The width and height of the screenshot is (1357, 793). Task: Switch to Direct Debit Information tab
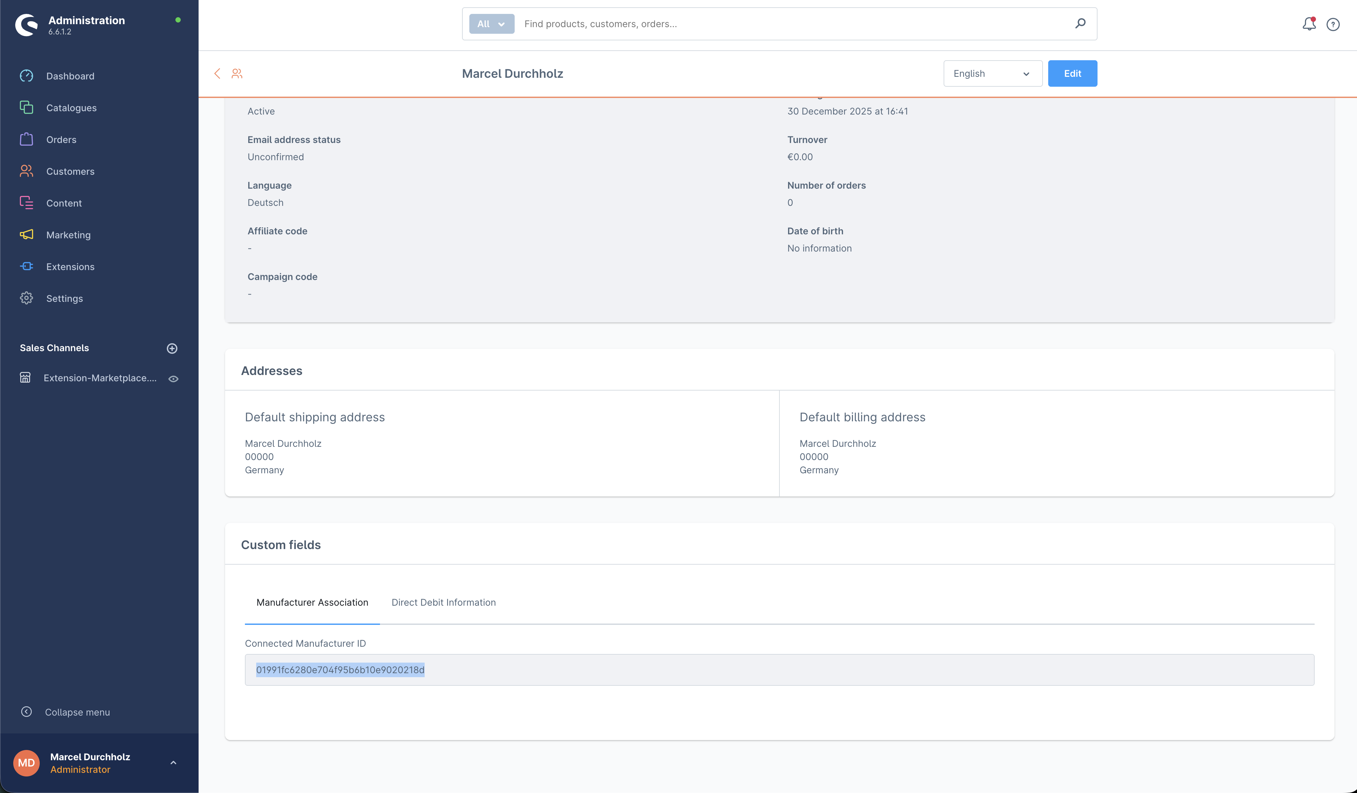[x=443, y=602]
